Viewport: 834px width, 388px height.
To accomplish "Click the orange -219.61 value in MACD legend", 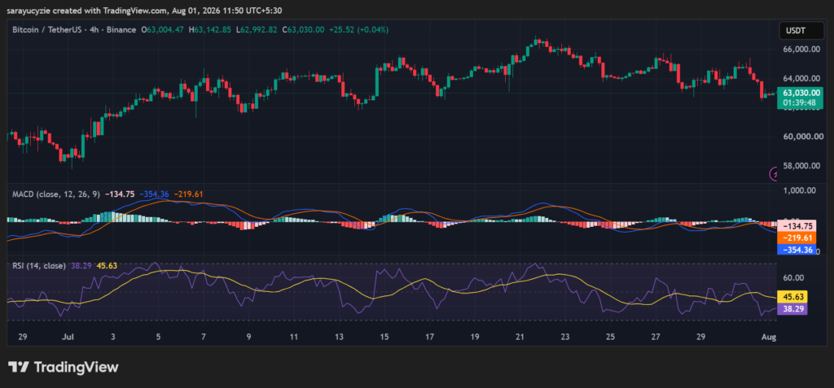I will [188, 194].
